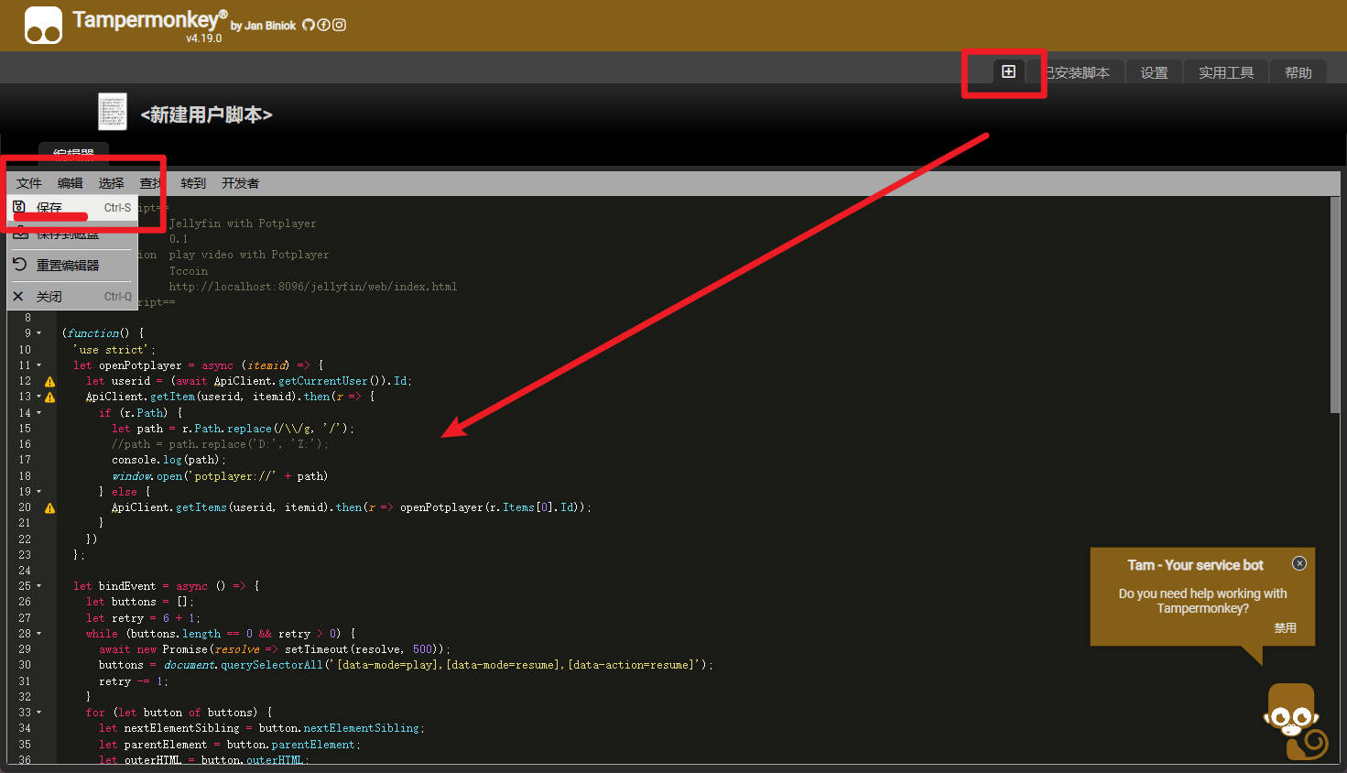
Task: Click 'bindEvent' on line 25
Action: [127, 586]
